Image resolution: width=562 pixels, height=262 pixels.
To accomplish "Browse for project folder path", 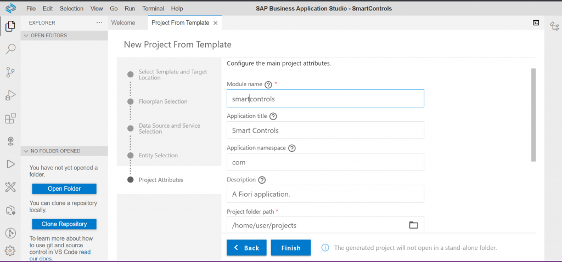I will pos(414,225).
